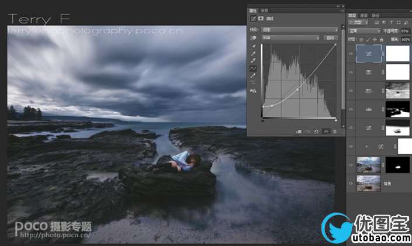
Task: Select the pencil draw-curve tool
Action: point(253,76)
